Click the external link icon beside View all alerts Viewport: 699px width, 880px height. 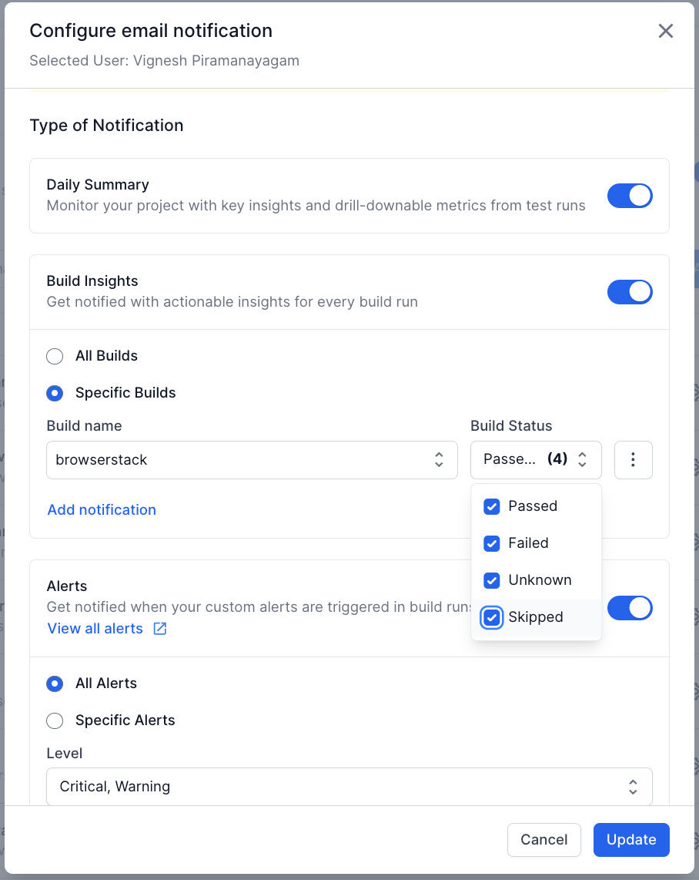pyautogui.click(x=160, y=628)
